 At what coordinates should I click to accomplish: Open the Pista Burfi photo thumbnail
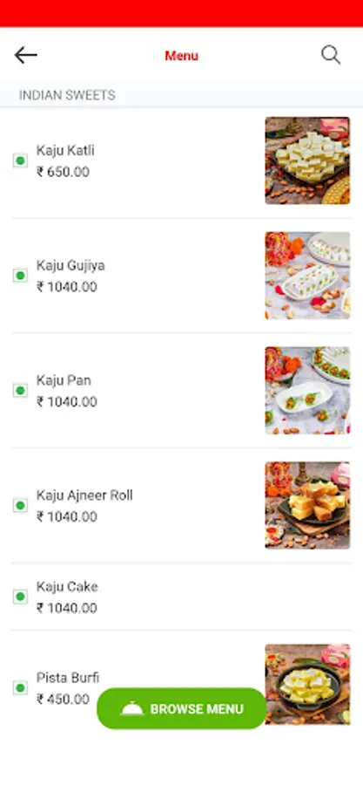[307, 684]
